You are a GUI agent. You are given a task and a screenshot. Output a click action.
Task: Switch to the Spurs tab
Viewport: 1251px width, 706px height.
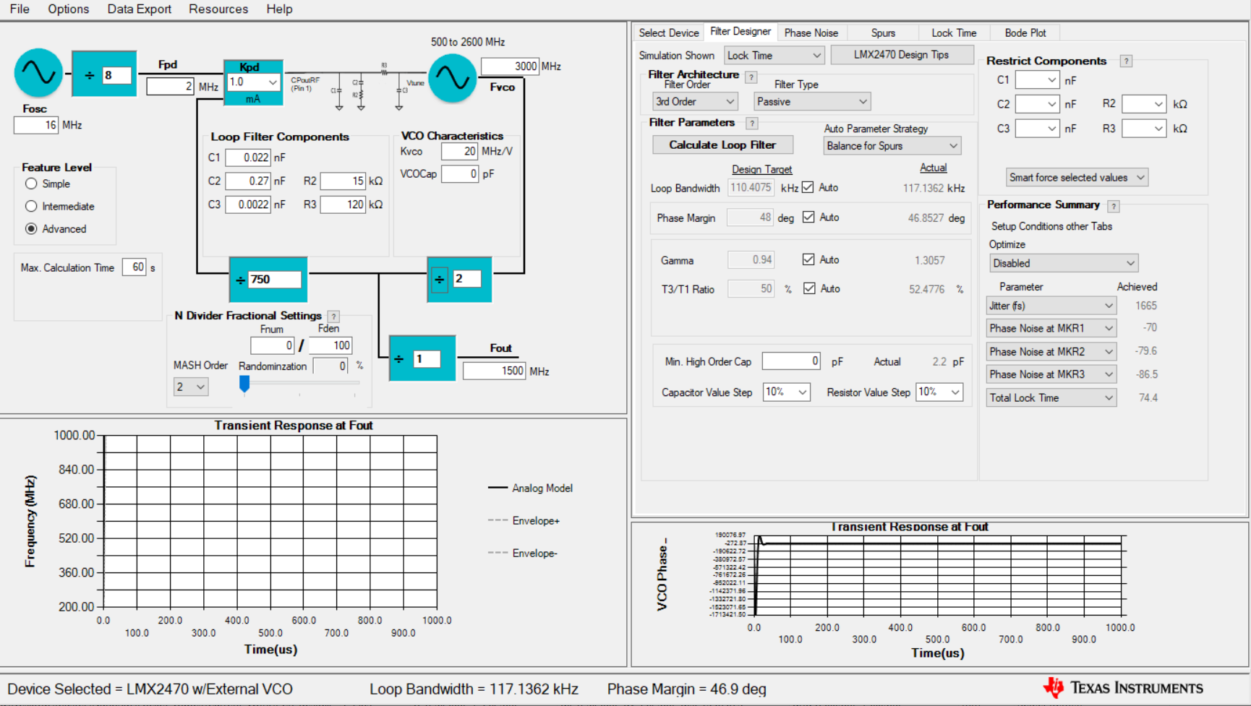click(883, 33)
